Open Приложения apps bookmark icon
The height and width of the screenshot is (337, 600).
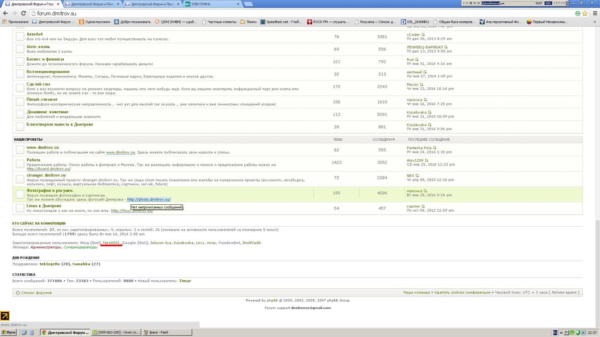tap(5, 22)
